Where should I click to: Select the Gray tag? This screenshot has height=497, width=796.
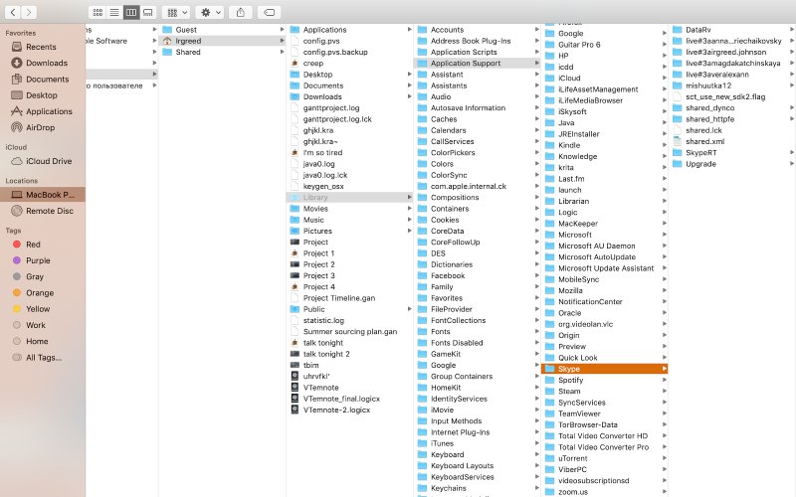35,277
